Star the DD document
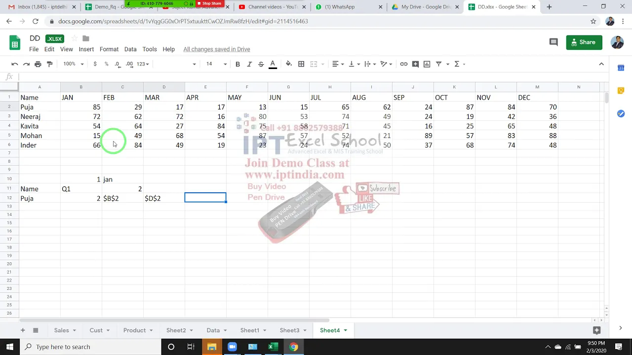This screenshot has width=632, height=355. 74,38
